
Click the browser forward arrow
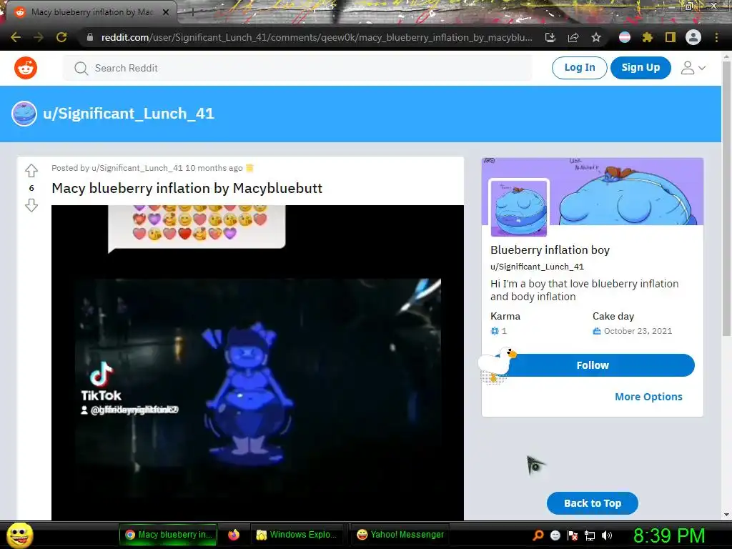(x=39, y=37)
